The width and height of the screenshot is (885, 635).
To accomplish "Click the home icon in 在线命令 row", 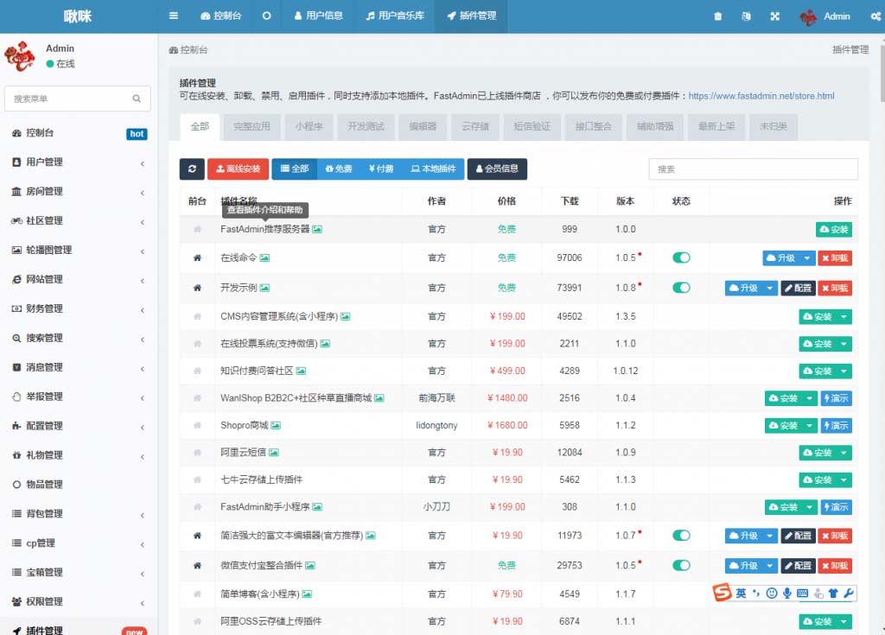I will click(197, 258).
